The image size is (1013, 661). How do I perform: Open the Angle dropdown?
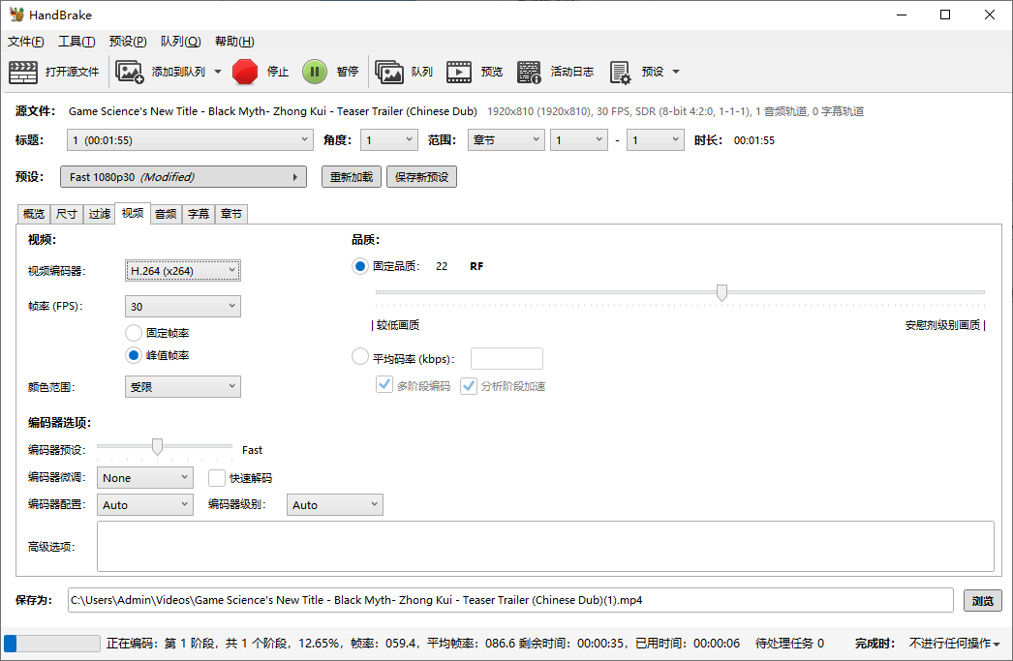coord(389,140)
